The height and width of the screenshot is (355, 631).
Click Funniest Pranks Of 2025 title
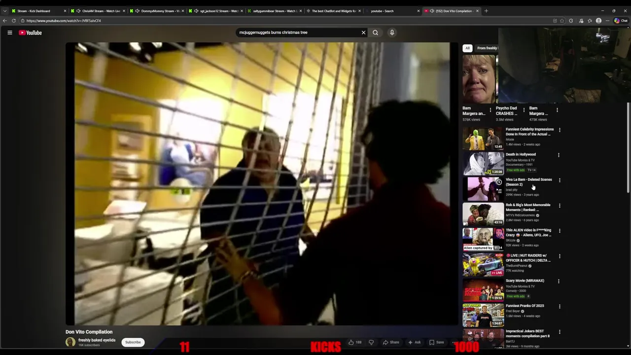[x=525, y=306]
